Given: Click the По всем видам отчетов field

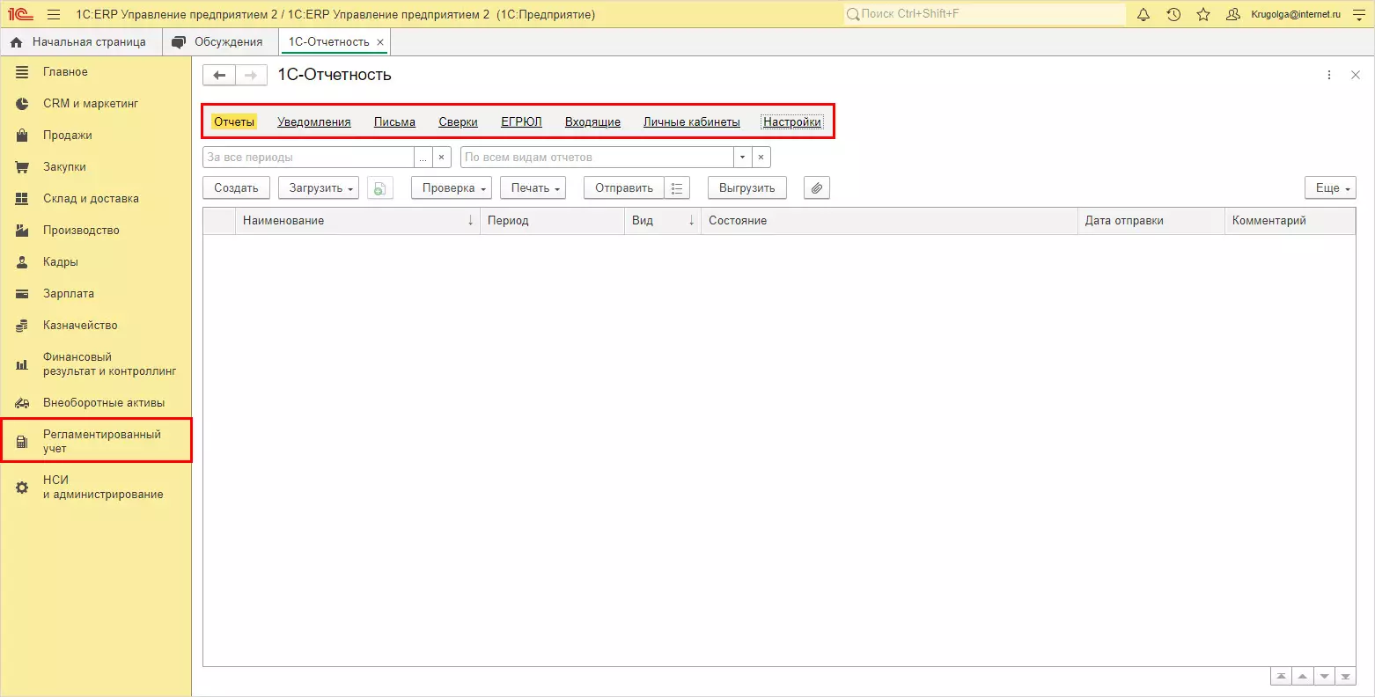Looking at the screenshot, I should click(x=597, y=158).
